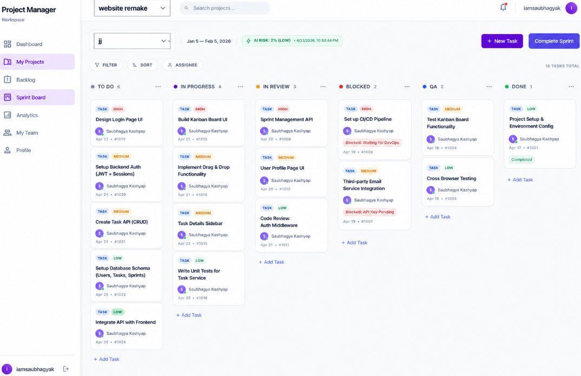Image resolution: width=581 pixels, height=376 pixels.
Task: Open the website remake project dropdown
Action: coord(133,8)
